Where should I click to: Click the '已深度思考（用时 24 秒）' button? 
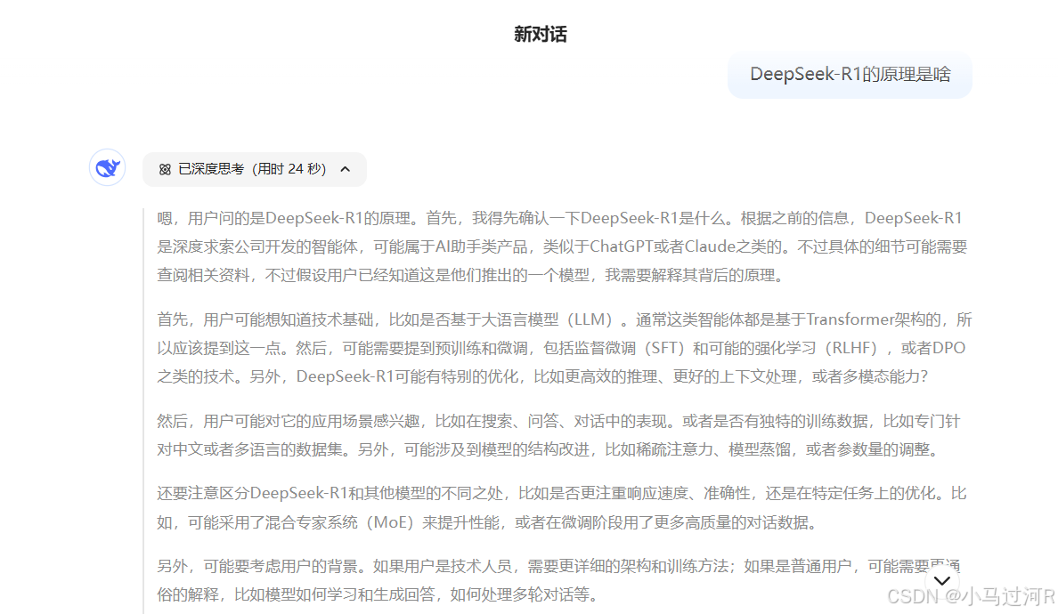(255, 169)
